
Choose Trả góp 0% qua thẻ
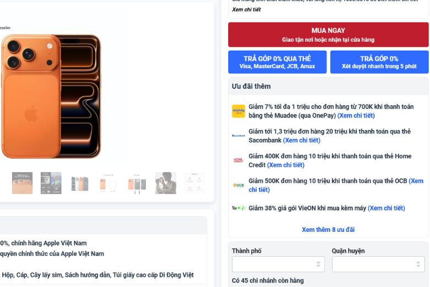point(277,62)
